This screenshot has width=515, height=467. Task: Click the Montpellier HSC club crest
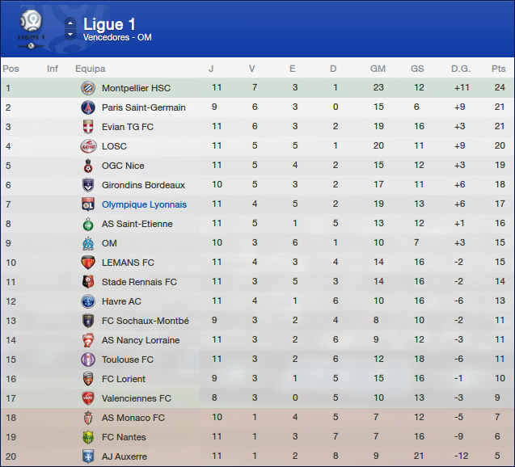point(87,88)
